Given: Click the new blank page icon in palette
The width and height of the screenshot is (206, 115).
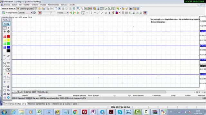Looking at the screenshot, I should [x=5, y=90].
